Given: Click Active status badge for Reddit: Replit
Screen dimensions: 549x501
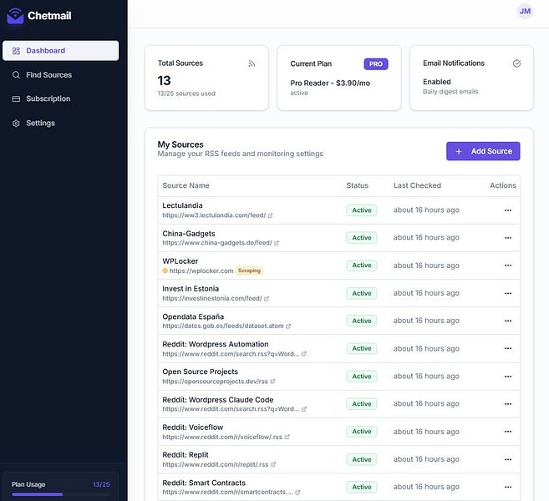Looking at the screenshot, I should 362,459.
